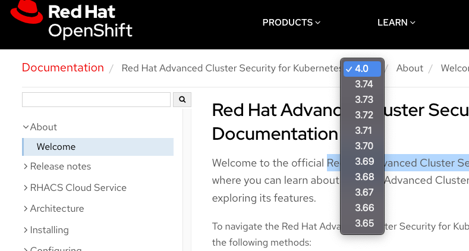Select version 3.69 option
The height and width of the screenshot is (251, 469).
pyautogui.click(x=364, y=161)
